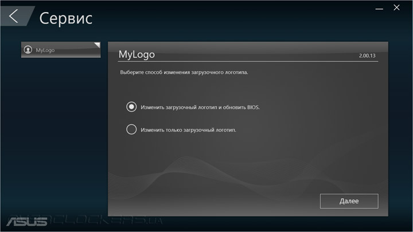Close the window with X
This screenshot has width=413, height=232.
point(396,7)
